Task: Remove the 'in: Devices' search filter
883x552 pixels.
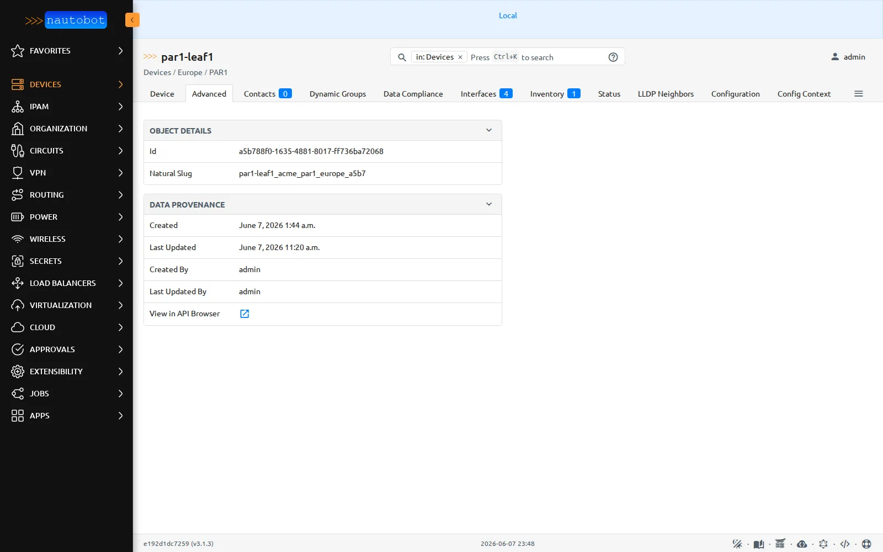Action: click(460, 57)
